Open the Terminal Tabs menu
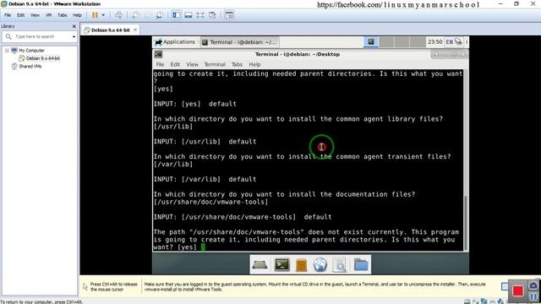 (237, 64)
